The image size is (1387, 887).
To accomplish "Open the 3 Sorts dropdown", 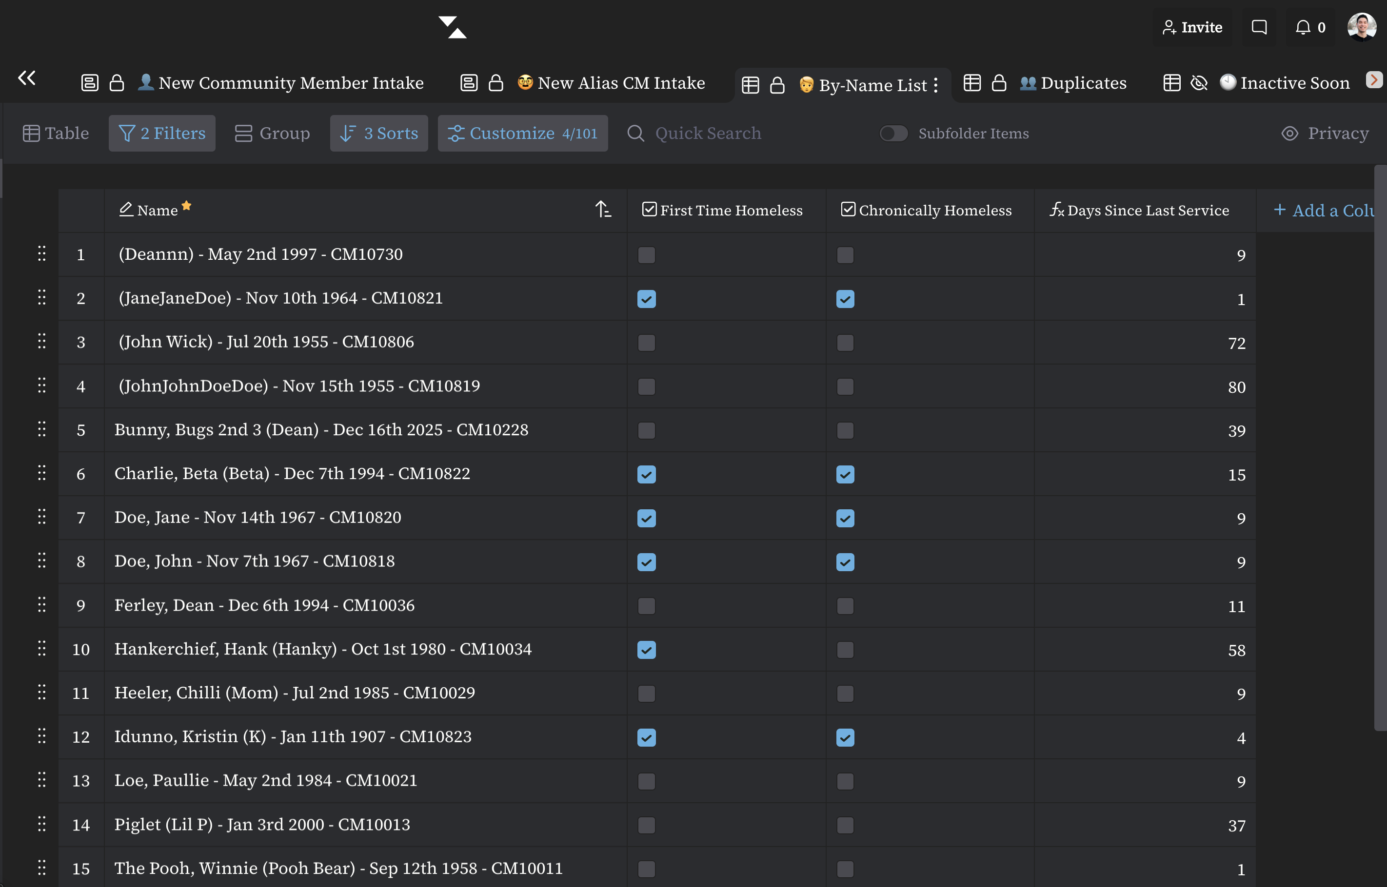I will pos(378,133).
